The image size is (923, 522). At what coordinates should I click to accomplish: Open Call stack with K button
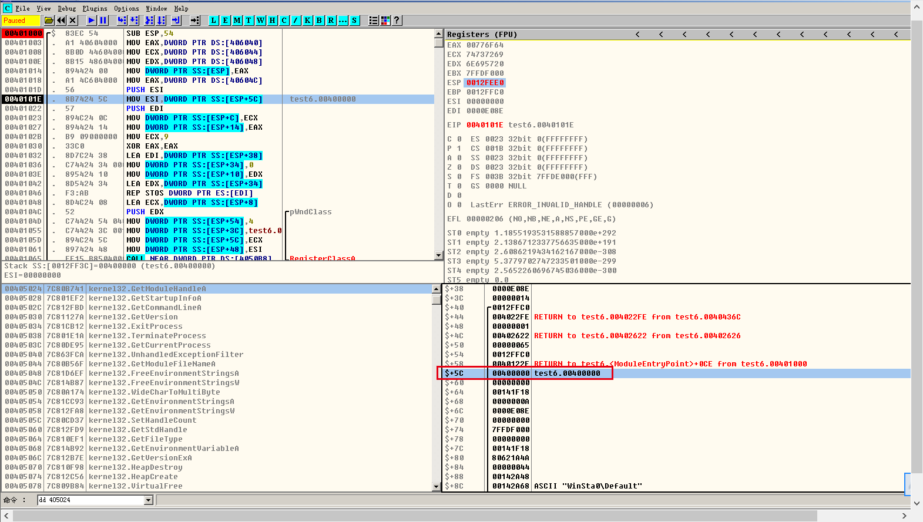click(308, 21)
